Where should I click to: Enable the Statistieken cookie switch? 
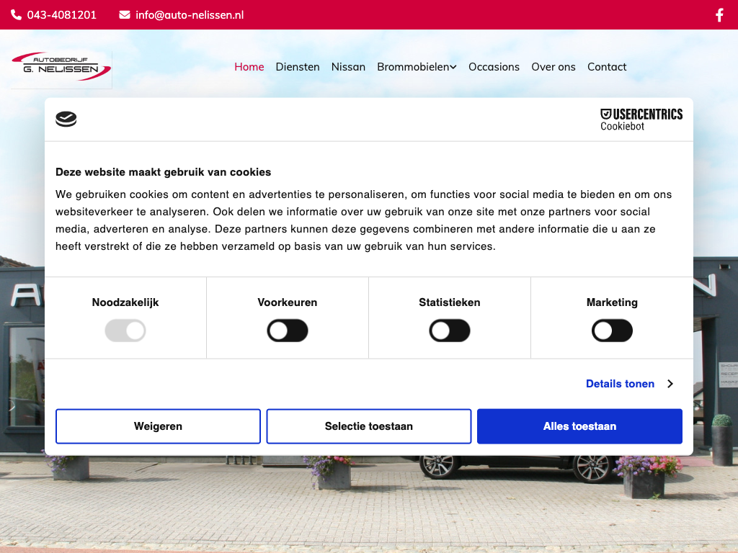450,331
